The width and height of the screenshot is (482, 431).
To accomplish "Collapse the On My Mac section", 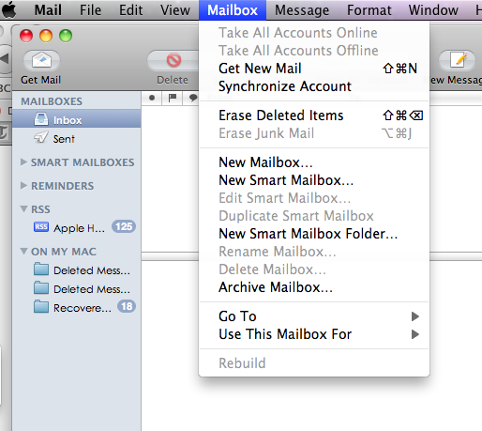I will tap(23, 251).
